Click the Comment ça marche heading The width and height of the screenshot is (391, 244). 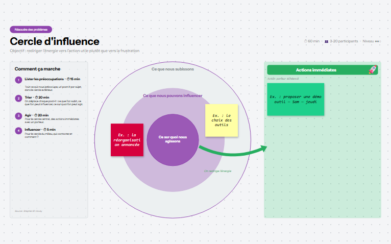pyautogui.click(x=37, y=69)
